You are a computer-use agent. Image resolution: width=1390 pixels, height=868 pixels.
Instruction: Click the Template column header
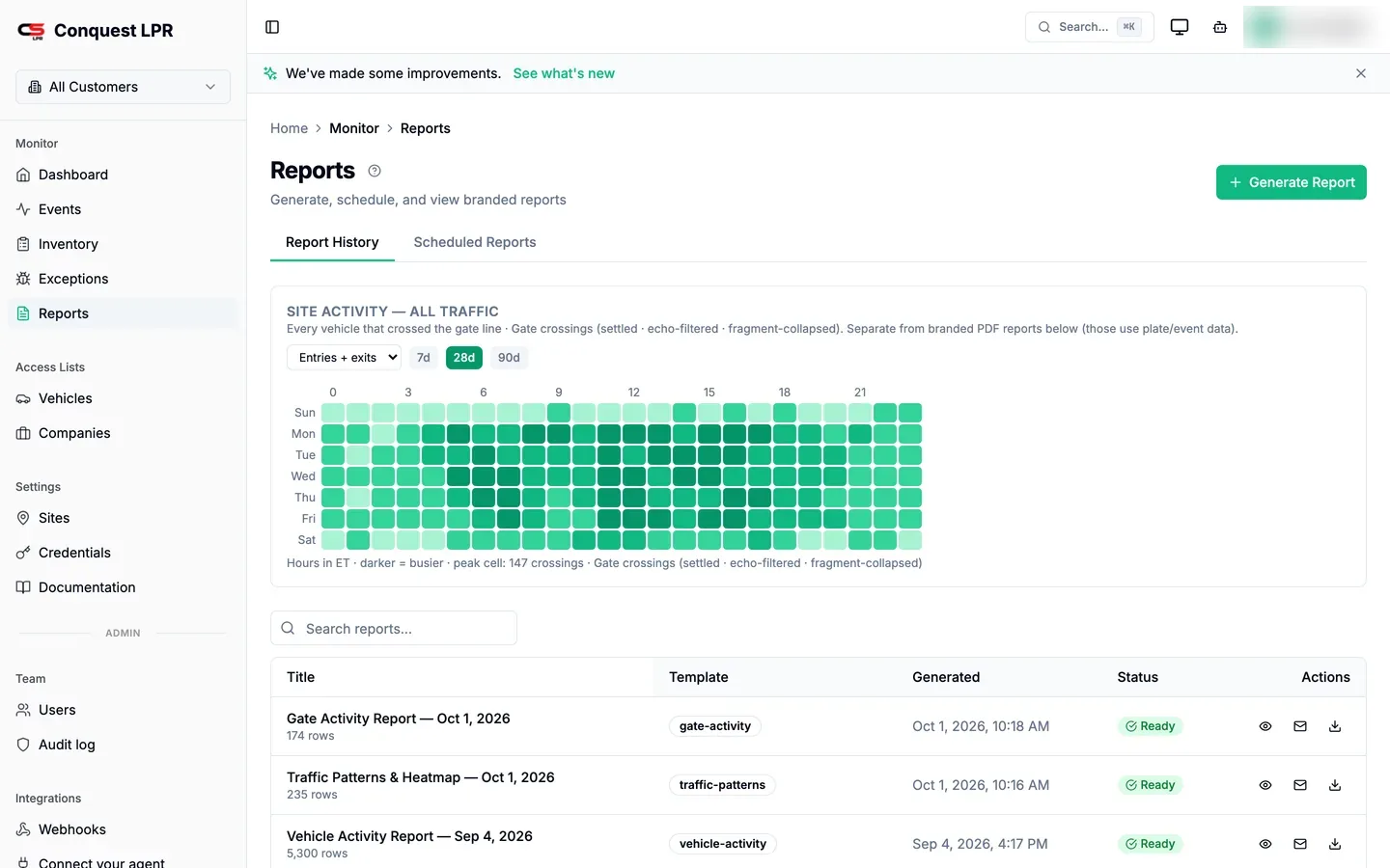tap(699, 677)
